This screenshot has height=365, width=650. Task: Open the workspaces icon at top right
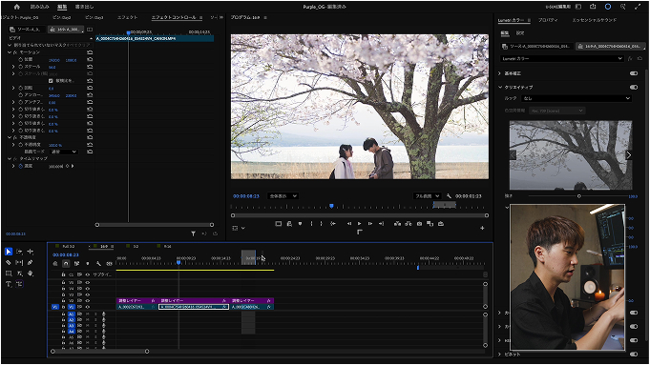(x=578, y=7)
